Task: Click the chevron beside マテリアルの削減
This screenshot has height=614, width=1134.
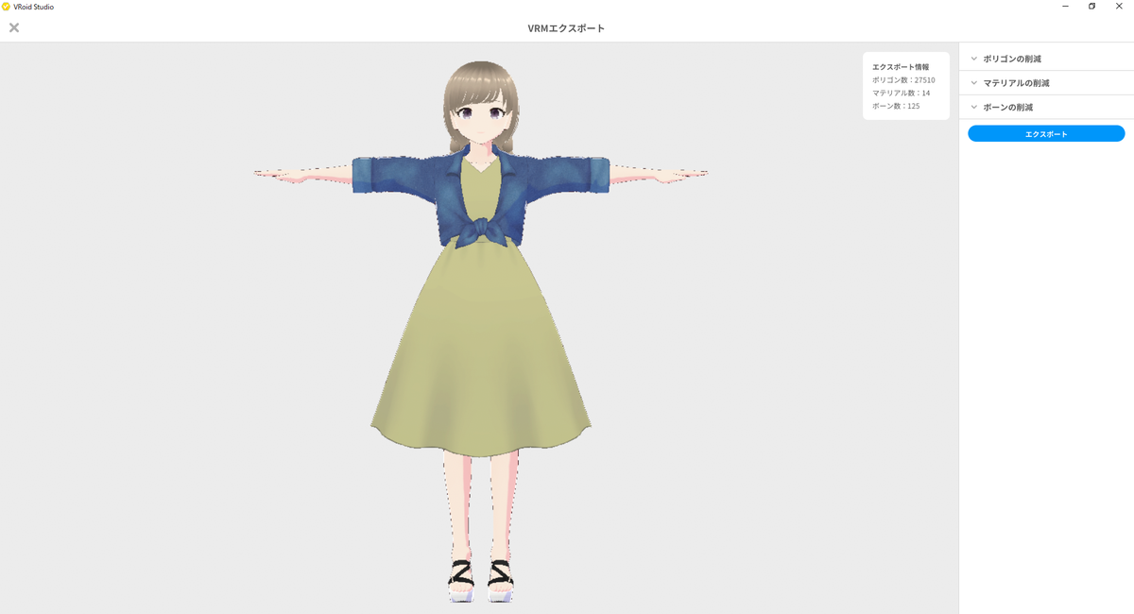Action: [973, 82]
